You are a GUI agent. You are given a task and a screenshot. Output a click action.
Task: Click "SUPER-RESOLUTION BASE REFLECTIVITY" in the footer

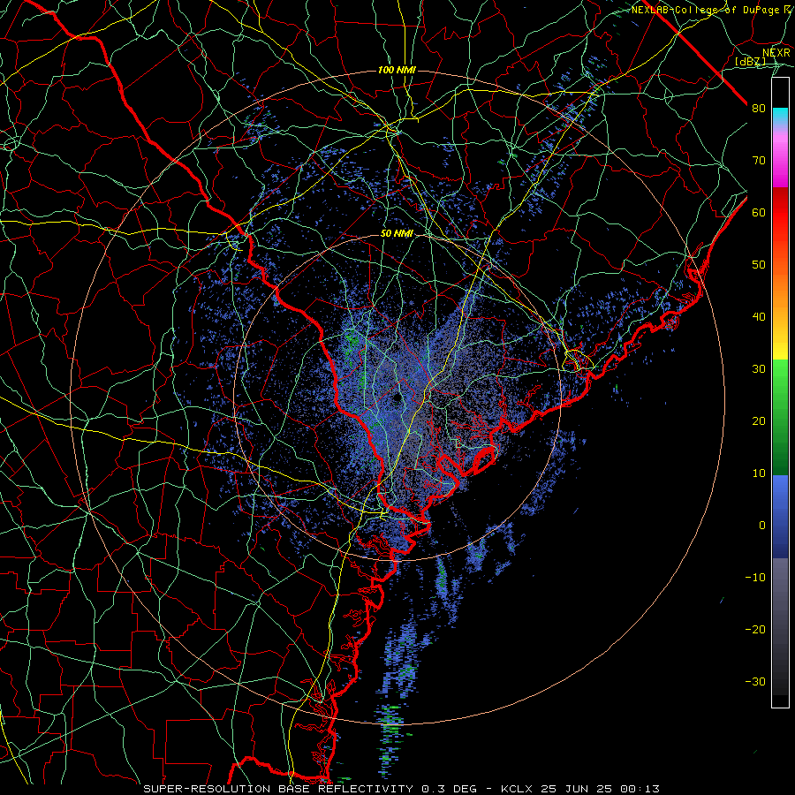(x=278, y=789)
